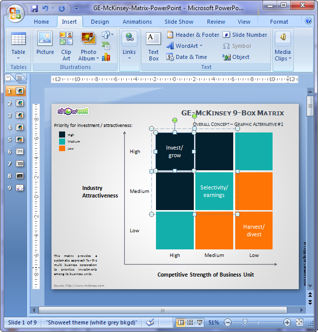Switch to the Outline pane tab
The image size is (318, 332).
pos(20,79)
